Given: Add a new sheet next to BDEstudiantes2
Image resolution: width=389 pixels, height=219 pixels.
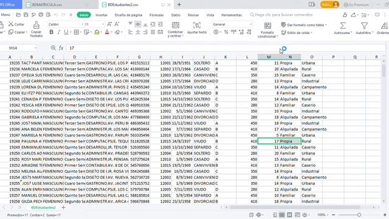Looking at the screenshot, I should [63, 207].
